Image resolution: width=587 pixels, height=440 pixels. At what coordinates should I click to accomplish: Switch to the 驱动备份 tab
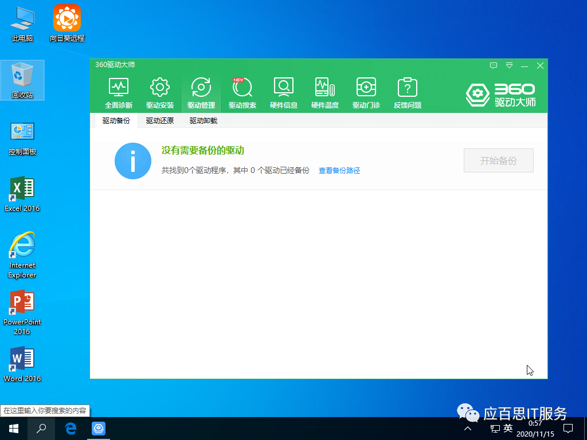116,120
